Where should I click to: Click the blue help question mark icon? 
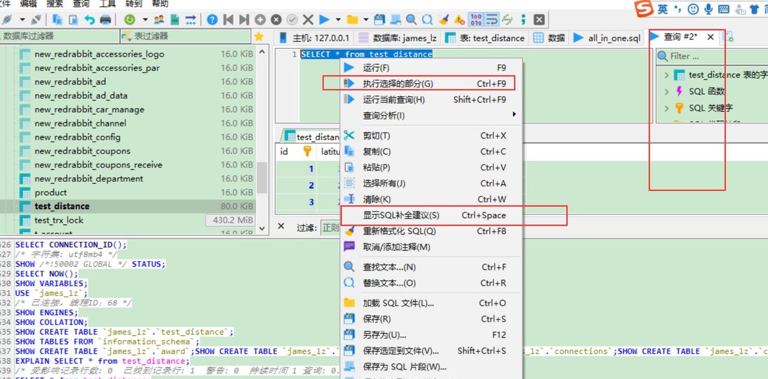click(212, 20)
